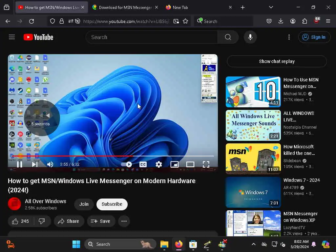Search with your voice microphone
Image resolution: width=336 pixels, height=252 pixels.
(250, 37)
